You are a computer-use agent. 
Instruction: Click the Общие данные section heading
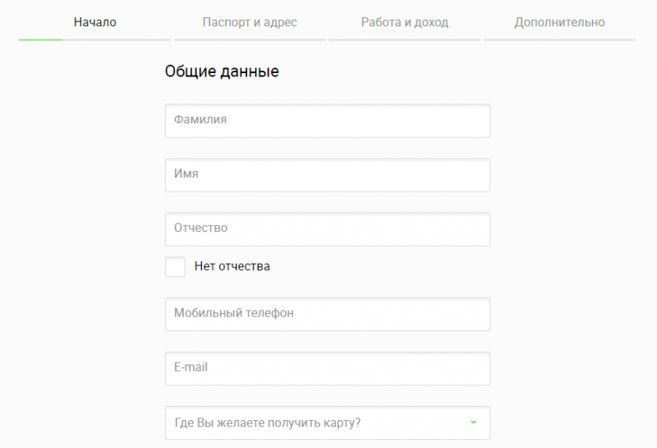222,72
